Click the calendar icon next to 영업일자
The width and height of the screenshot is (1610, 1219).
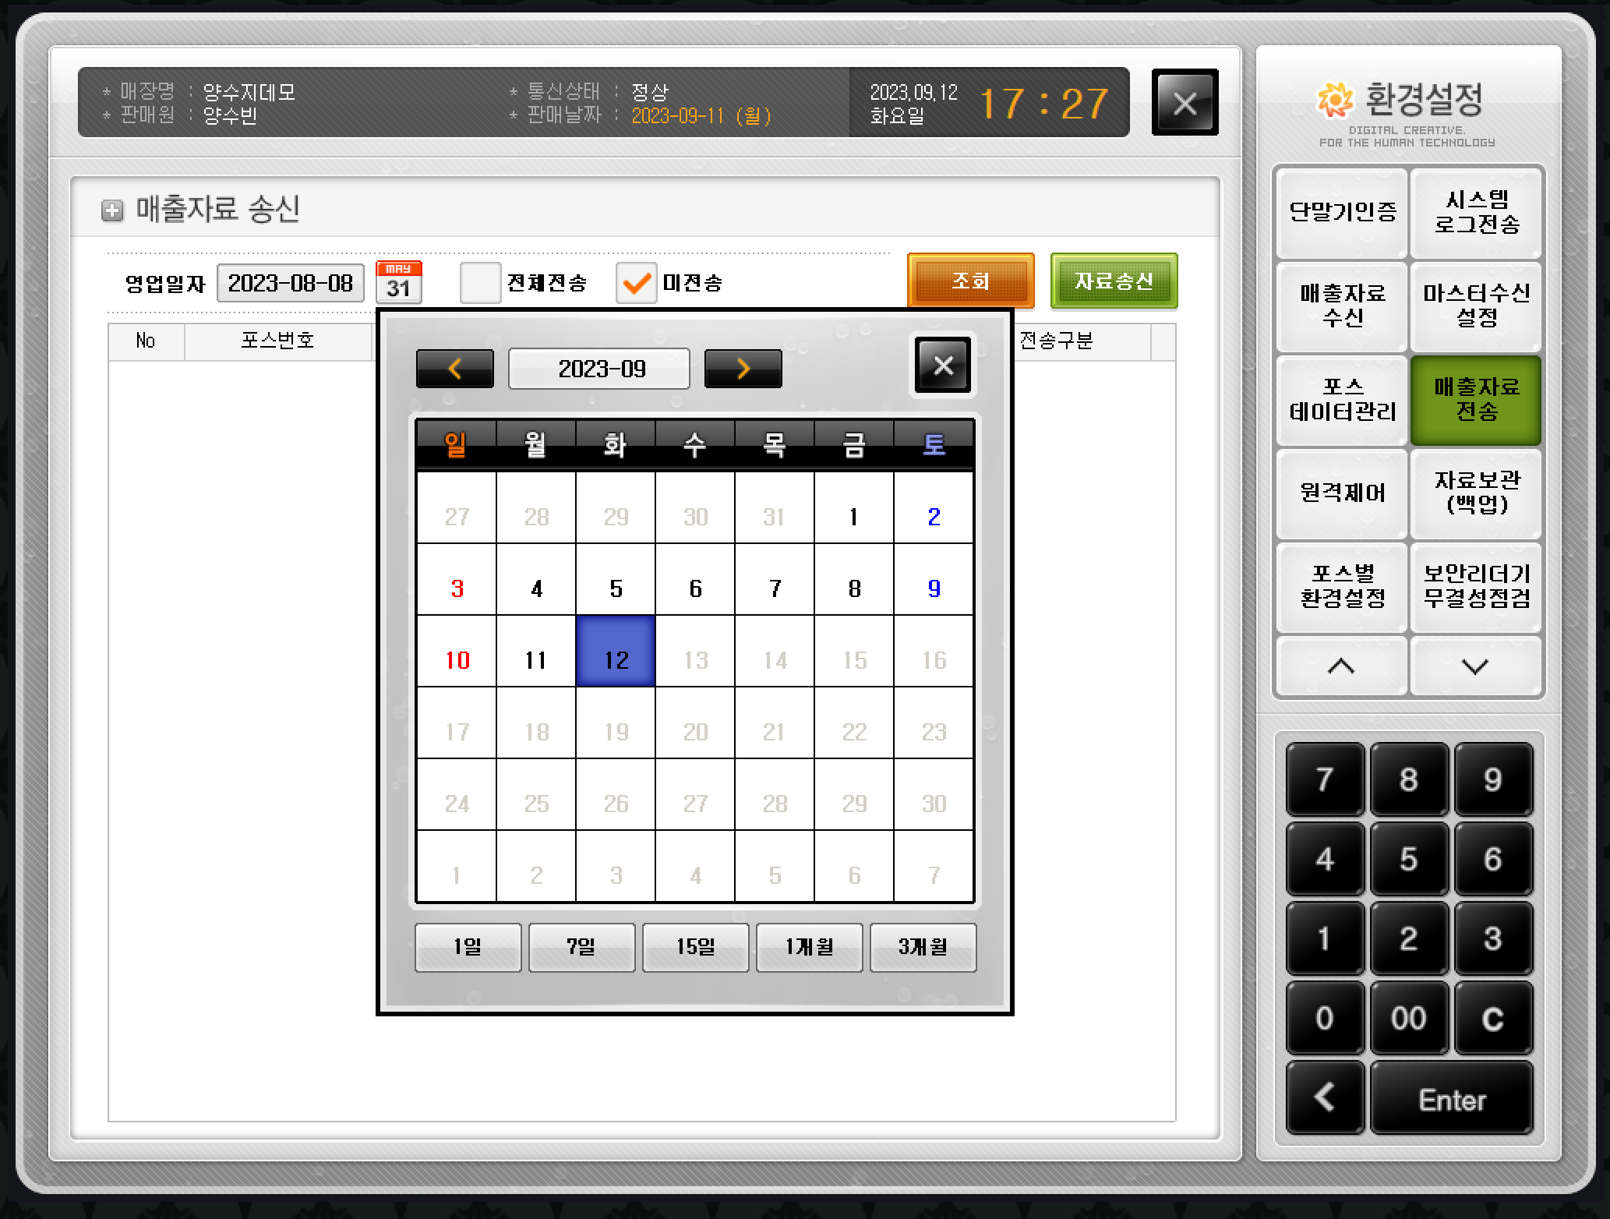pyautogui.click(x=398, y=282)
